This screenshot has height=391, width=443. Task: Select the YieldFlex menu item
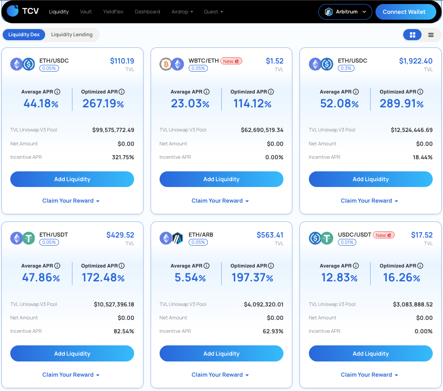pyautogui.click(x=113, y=12)
